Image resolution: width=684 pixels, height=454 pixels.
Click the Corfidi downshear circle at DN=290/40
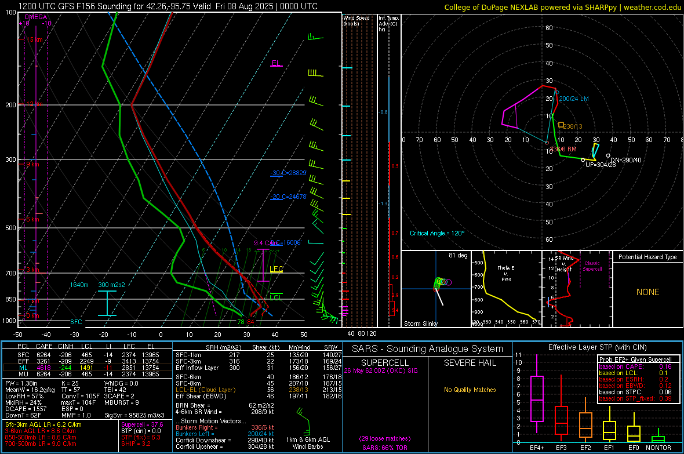coord(608,156)
